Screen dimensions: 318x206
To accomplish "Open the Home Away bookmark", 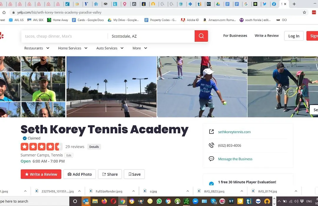I will 58,20.
